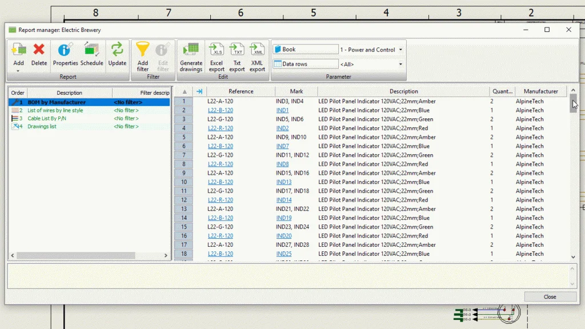Open report Properties
Image resolution: width=585 pixels, height=329 pixels.
(x=65, y=53)
